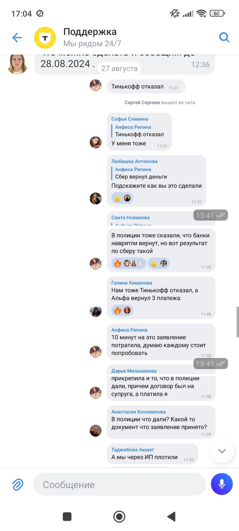The height and width of the screenshot is (531, 239).
Task: Open recent apps with the square button
Action: coord(67,517)
